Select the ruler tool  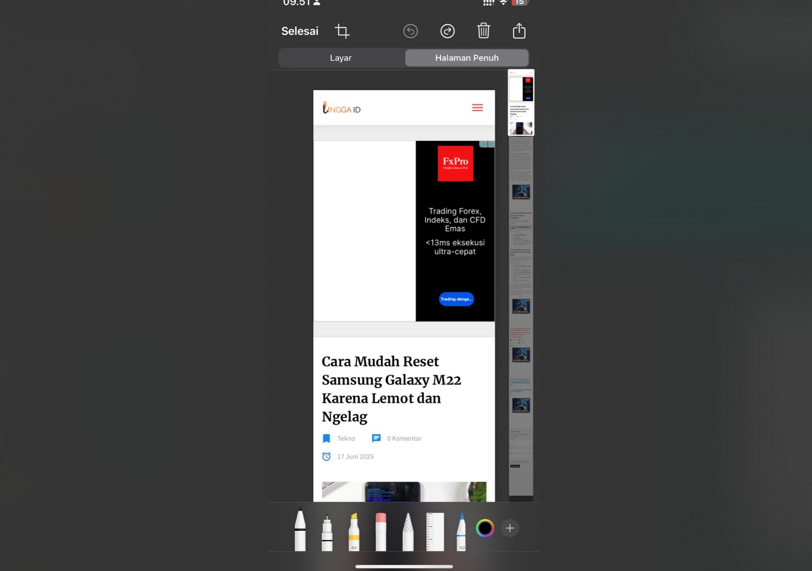pos(435,531)
